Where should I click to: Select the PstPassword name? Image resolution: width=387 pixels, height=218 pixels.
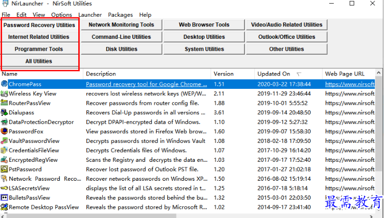tap(25, 169)
